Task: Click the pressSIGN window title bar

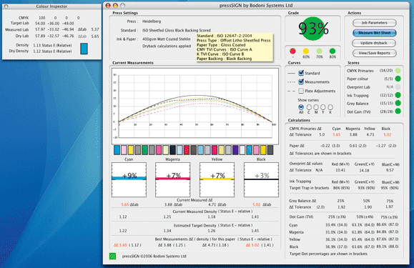Action: pyautogui.click(x=256, y=5)
